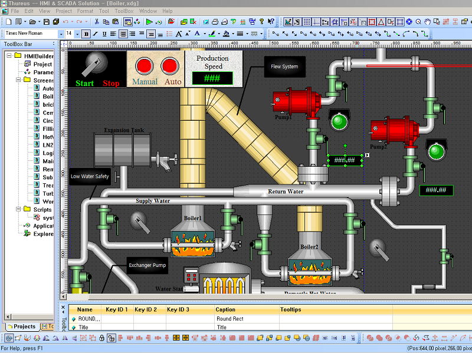The image size is (472, 353).
Task: Toggle Underline text formatting
Action: point(104,34)
